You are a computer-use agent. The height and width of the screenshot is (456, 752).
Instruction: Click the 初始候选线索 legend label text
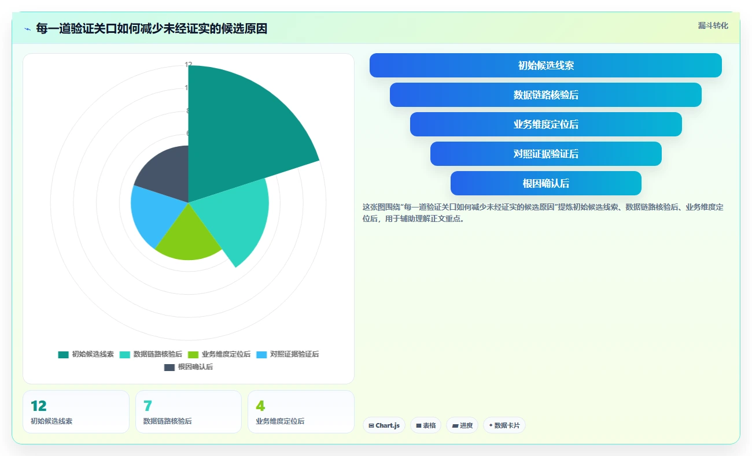93,354
